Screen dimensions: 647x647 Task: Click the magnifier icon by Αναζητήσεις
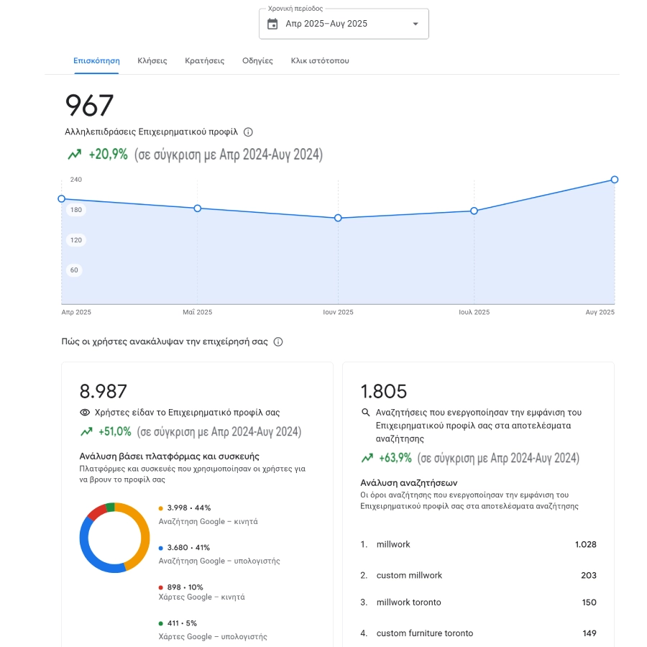(366, 413)
